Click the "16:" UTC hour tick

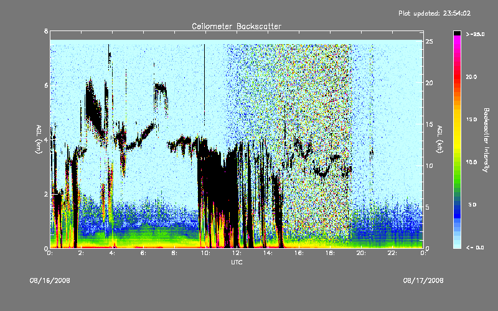click(299, 253)
